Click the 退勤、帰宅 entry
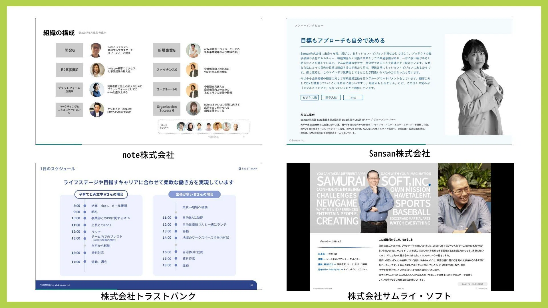 [x=99, y=262]
